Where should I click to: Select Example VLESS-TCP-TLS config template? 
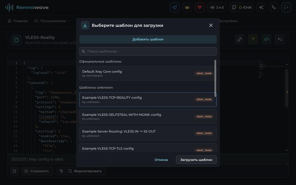(x=148, y=148)
